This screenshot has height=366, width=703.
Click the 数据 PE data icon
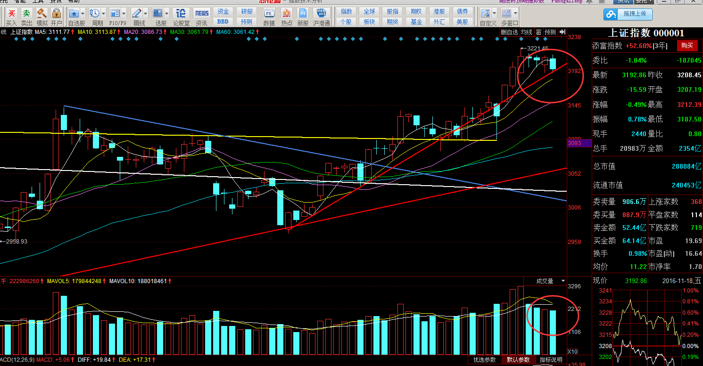coord(269,13)
